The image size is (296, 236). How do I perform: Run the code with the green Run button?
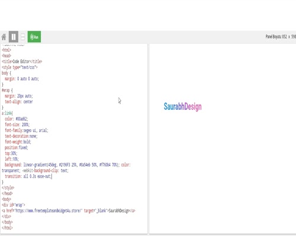pos(34,37)
